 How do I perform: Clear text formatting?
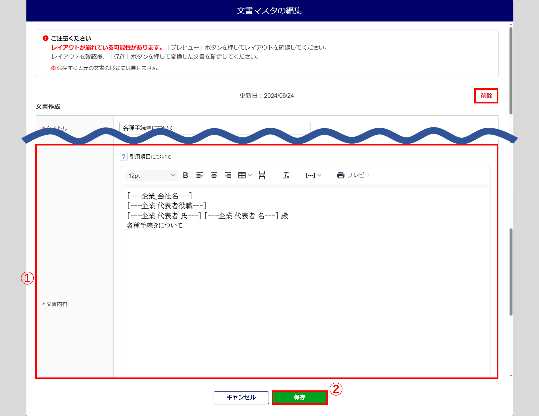[286, 175]
